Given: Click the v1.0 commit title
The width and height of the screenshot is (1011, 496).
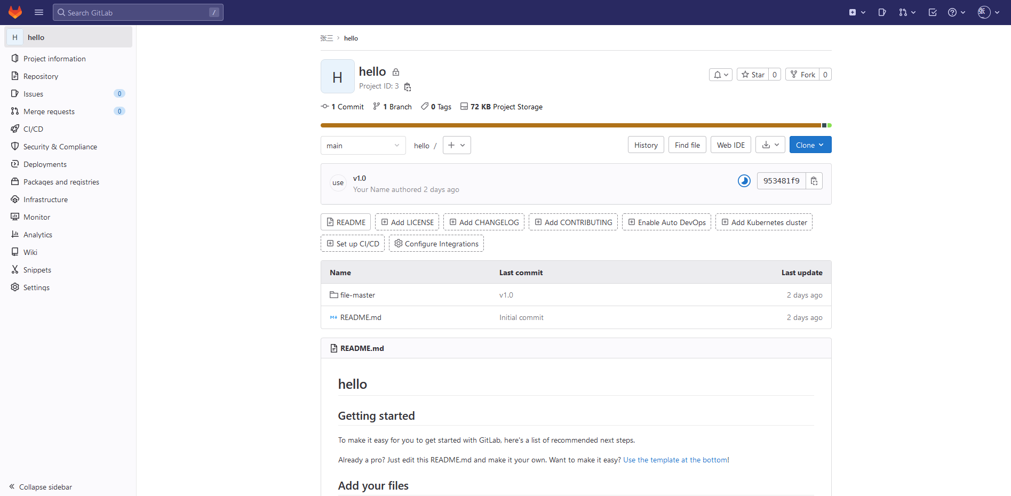Looking at the screenshot, I should coord(360,178).
